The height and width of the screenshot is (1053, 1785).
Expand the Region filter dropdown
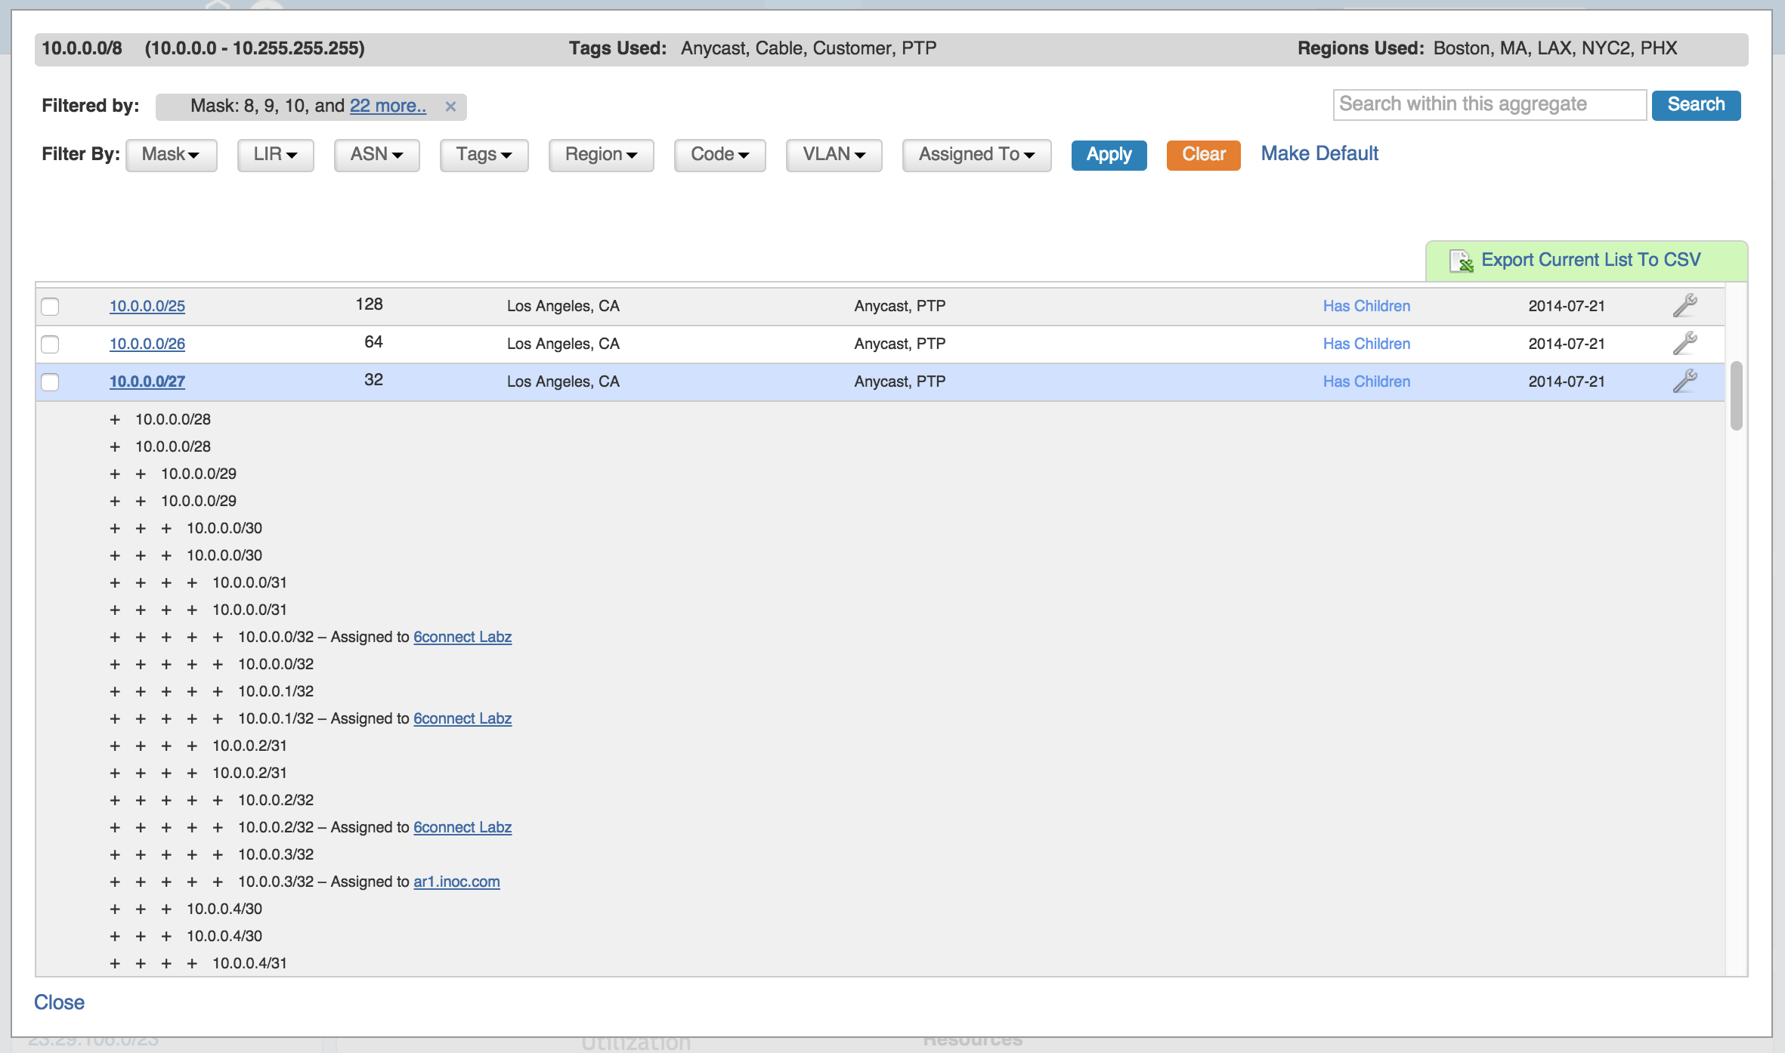point(601,155)
